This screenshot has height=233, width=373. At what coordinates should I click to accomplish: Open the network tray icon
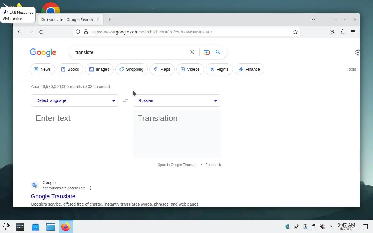tap(296, 227)
